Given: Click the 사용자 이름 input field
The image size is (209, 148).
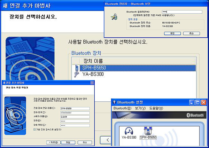Looking at the screenshot, I should (75, 117).
